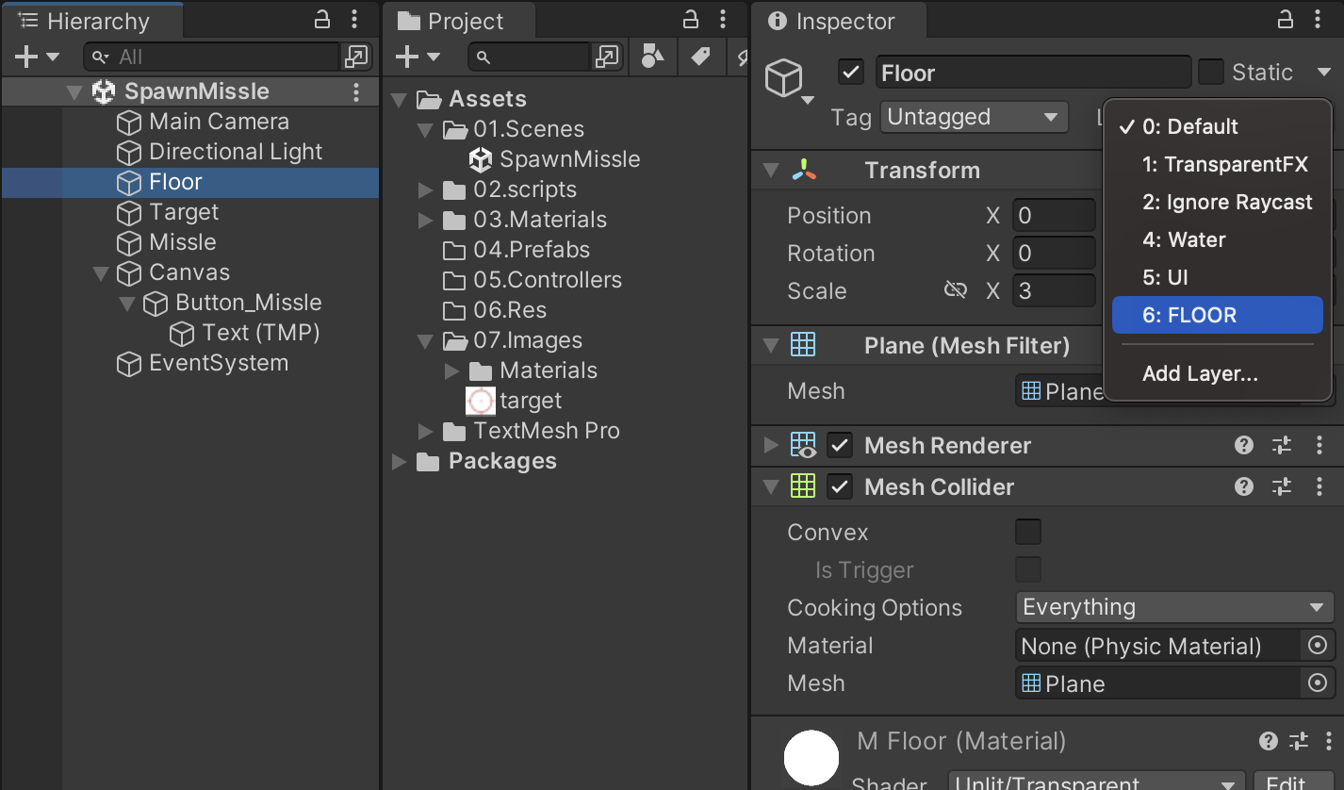Collapse the Button_Missle object in Hierarchy
This screenshot has height=790, width=1344.
click(127, 304)
